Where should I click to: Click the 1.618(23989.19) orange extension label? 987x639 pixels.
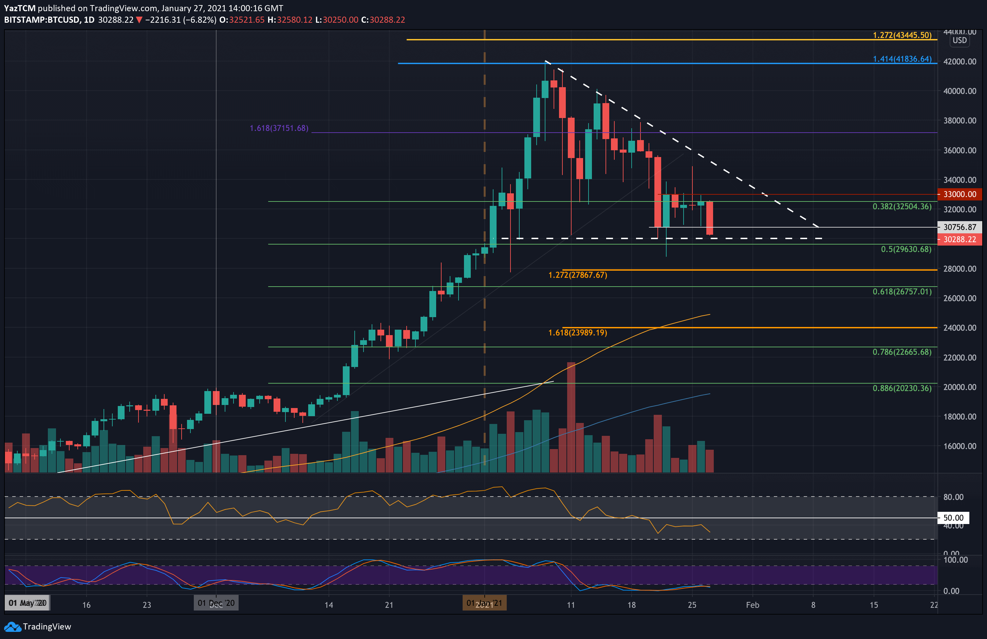click(578, 332)
